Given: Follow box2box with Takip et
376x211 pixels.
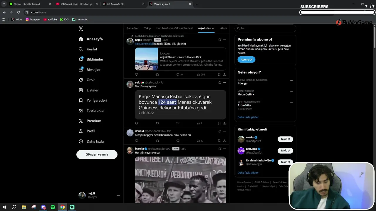Looking at the screenshot, I should pyautogui.click(x=285, y=150).
